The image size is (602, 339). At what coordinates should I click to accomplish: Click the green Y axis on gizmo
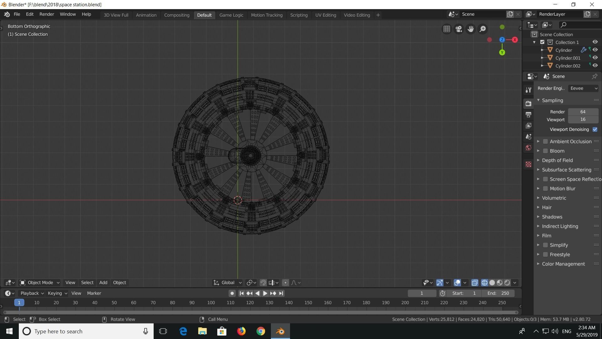tap(502, 52)
